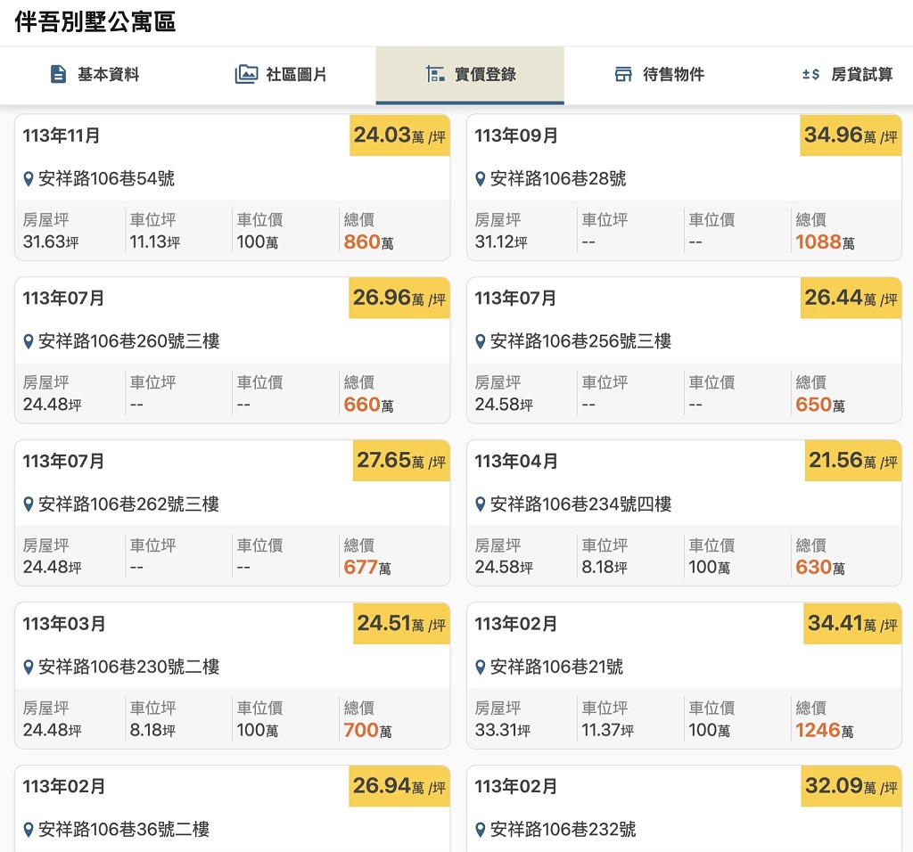The width and height of the screenshot is (913, 852).
Task: Click the 24.03萬/坪 price badge
Action: (399, 135)
